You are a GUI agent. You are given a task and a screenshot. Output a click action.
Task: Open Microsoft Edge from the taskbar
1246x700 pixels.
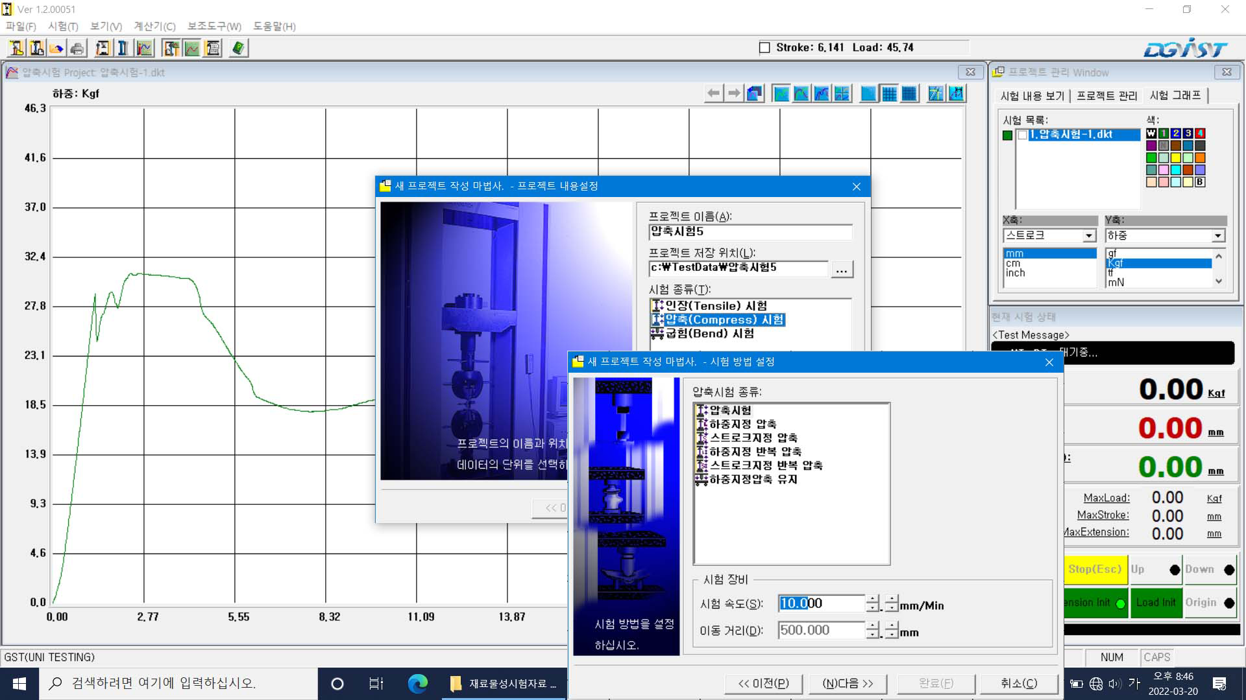pyautogui.click(x=417, y=683)
